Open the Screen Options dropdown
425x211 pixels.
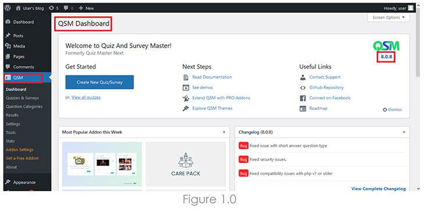coord(388,17)
